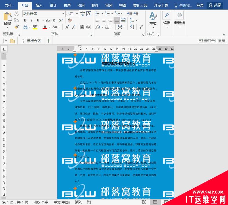228x205 pixels.
Task: Apply red font color
Action: coord(45,27)
